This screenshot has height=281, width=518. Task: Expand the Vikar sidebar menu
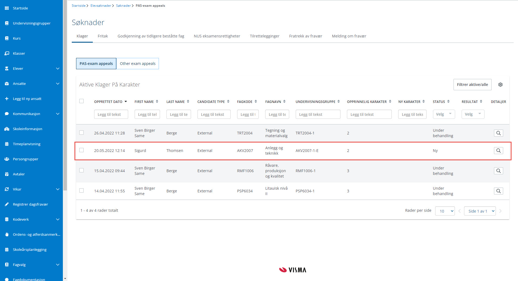tap(57, 189)
